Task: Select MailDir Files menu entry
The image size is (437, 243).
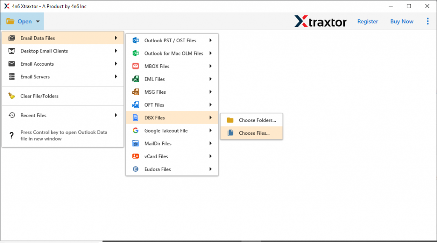Action: 172,143
